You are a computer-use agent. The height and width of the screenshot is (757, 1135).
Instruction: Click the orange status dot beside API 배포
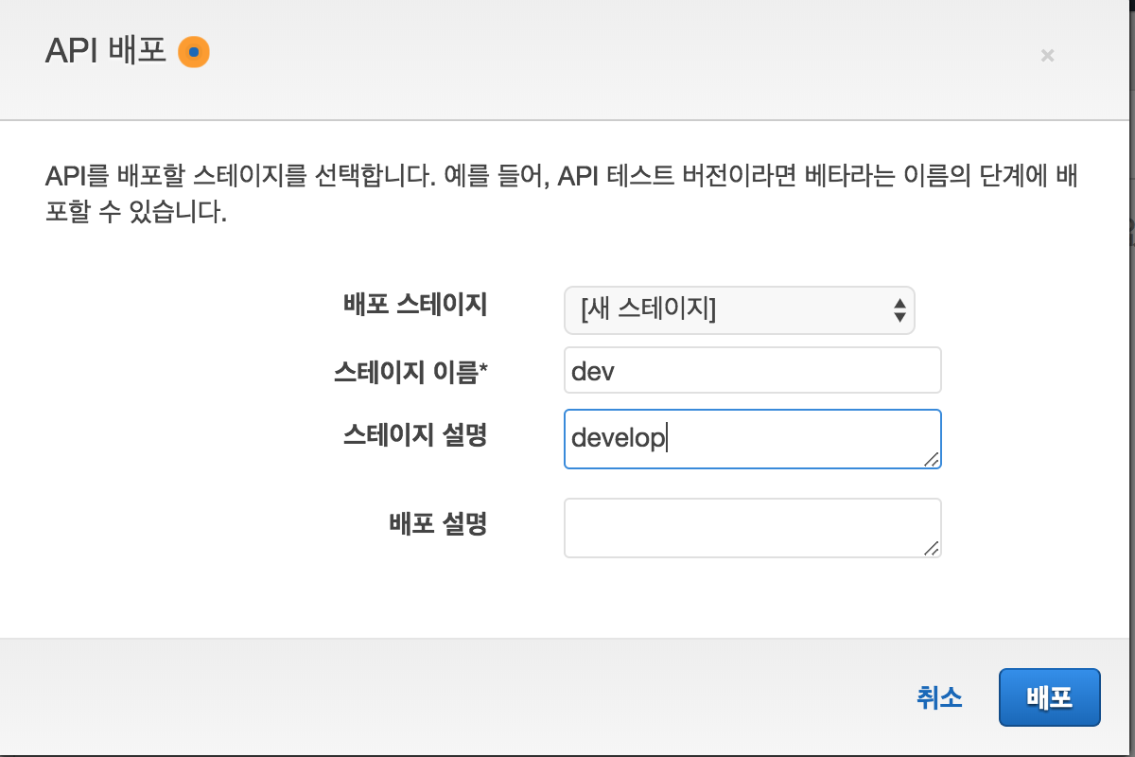coord(193,52)
